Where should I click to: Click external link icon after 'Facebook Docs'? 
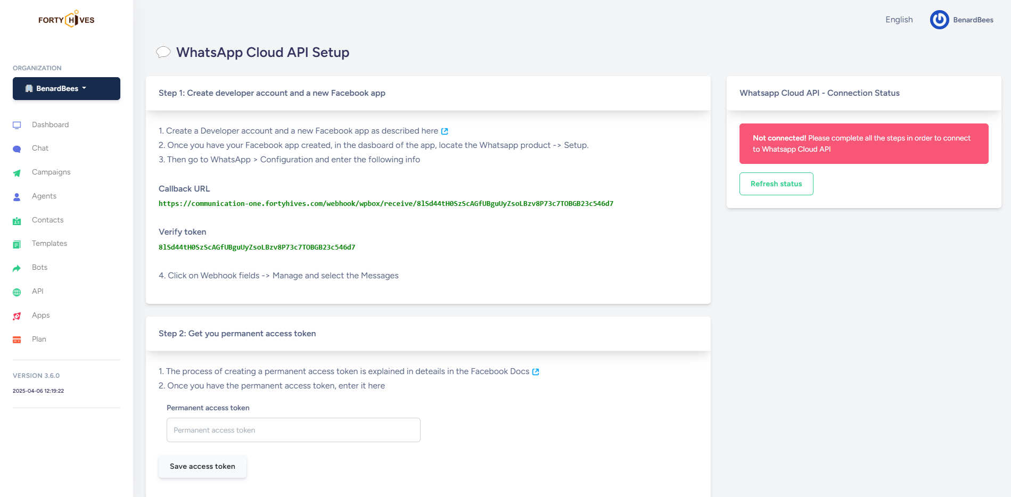point(536,372)
